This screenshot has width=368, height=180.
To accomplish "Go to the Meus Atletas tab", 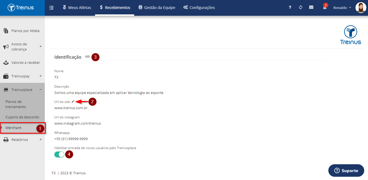I will point(77,8).
